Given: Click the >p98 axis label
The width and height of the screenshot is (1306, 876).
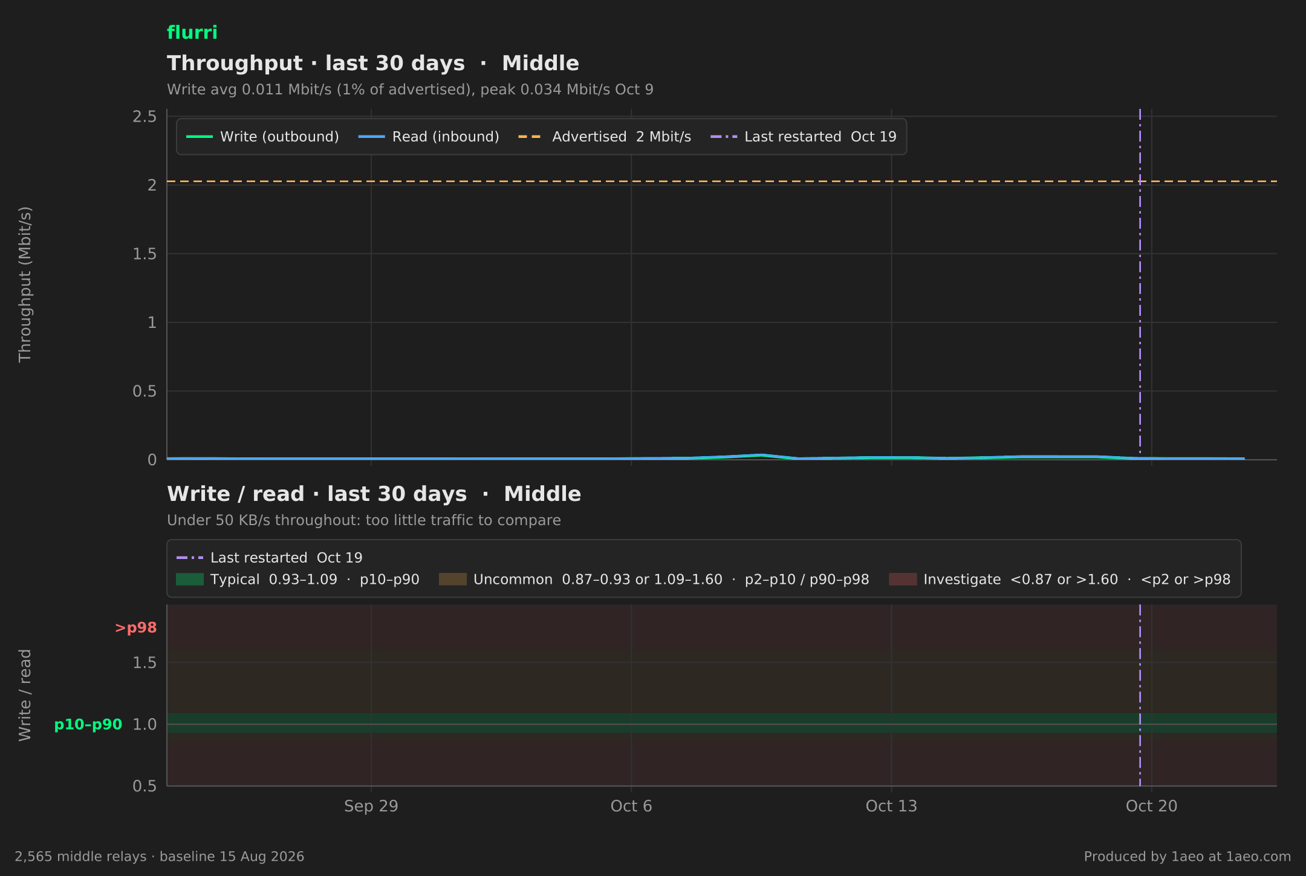Looking at the screenshot, I should (x=136, y=628).
